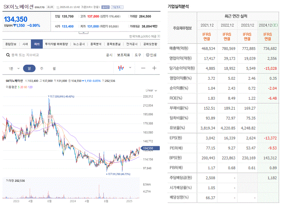Viewport: 283px width, 208px height.
Task: Switch to the 전자공시 tab
Action: 132,44
